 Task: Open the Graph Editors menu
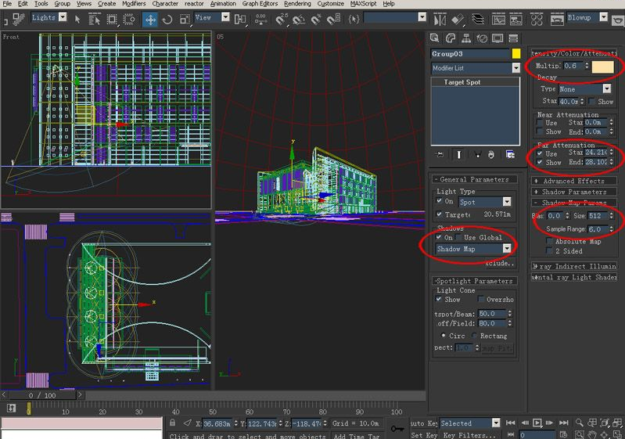tap(260, 4)
